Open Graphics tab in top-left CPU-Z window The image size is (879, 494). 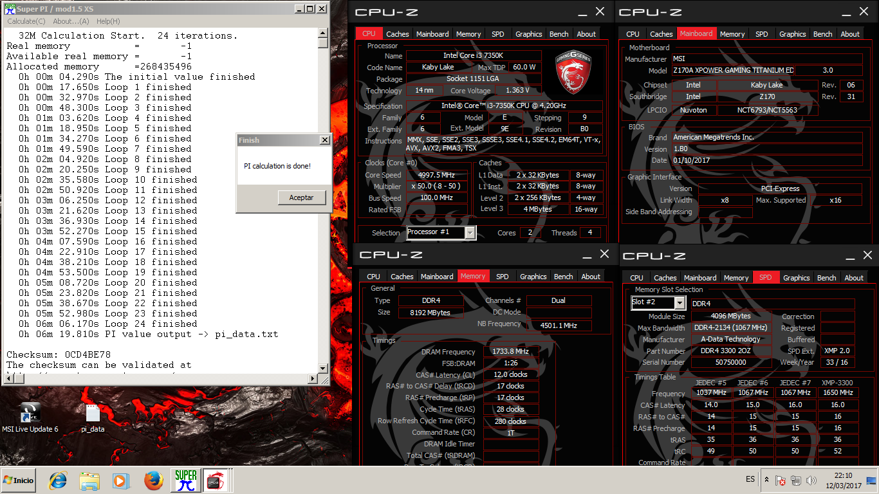(x=529, y=34)
